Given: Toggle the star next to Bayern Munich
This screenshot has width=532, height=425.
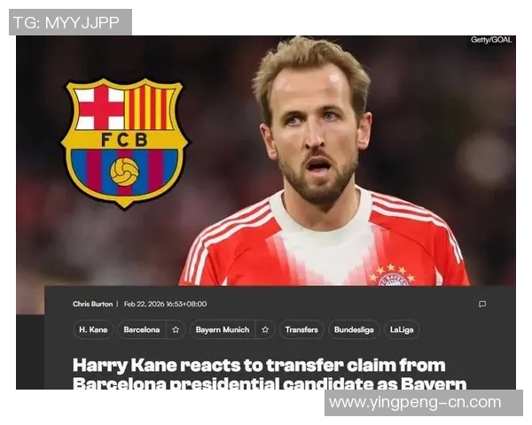Looking at the screenshot, I should [265, 329].
